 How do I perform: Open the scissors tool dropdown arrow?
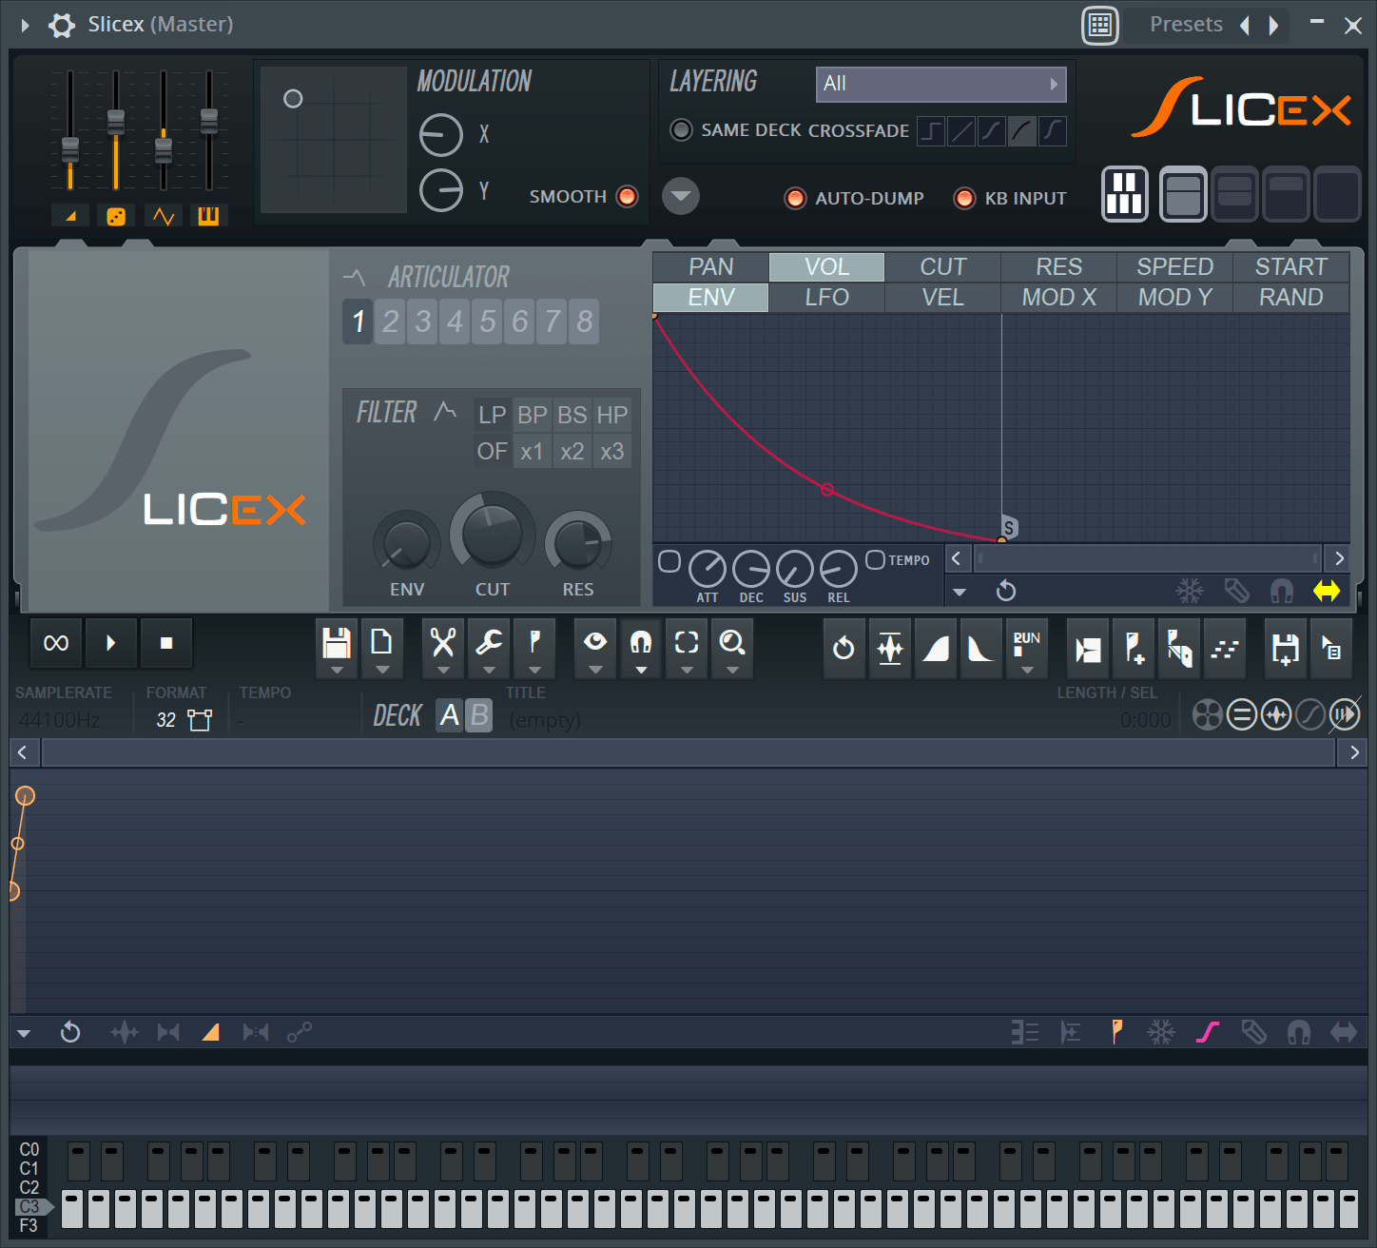coord(442,669)
